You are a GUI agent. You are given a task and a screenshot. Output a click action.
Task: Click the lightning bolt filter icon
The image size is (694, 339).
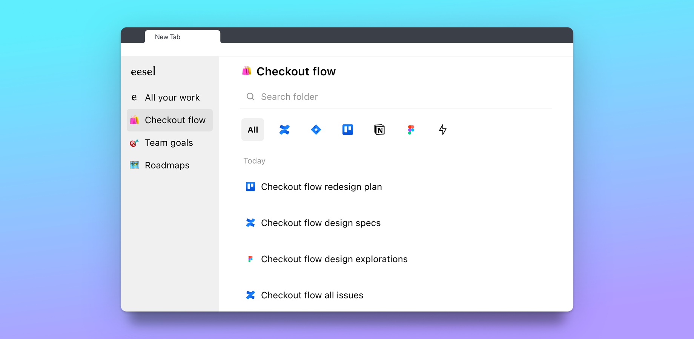click(443, 130)
